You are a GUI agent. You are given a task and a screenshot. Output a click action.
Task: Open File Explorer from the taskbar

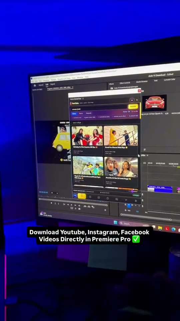160,228
